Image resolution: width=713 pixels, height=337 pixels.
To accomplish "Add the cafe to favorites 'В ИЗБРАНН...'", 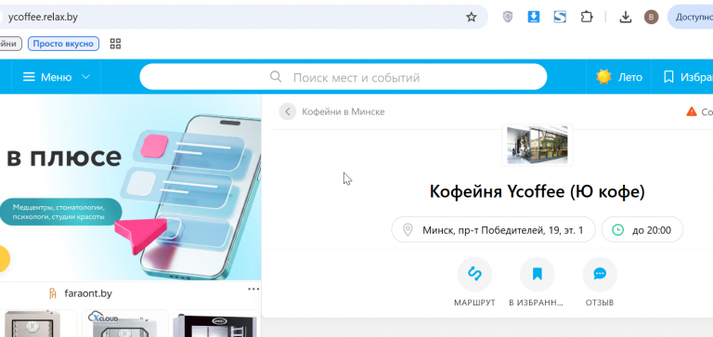I will pyautogui.click(x=537, y=274).
